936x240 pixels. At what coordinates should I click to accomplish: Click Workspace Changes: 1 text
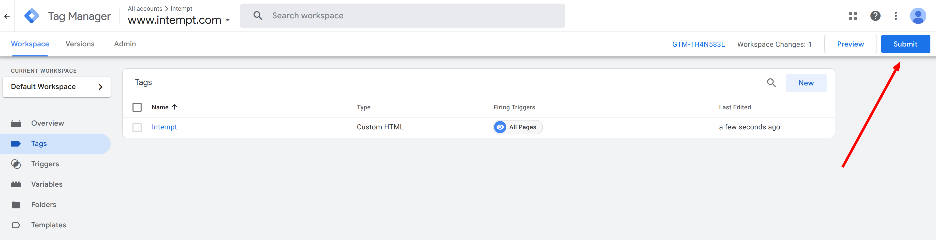pos(774,44)
